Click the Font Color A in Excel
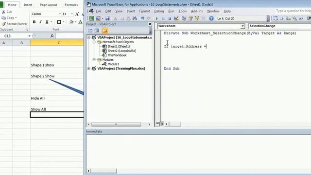This screenshot has height=175, width=311. pyautogui.click(x=80, y=22)
